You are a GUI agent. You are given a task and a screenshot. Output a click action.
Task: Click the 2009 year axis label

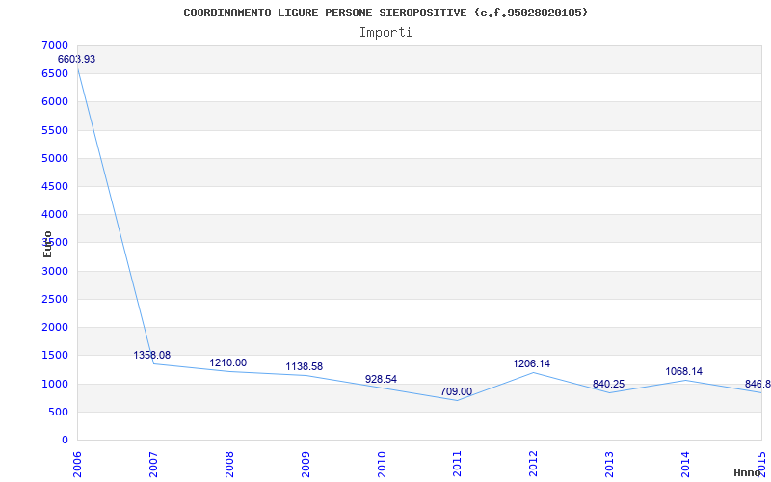coord(306,465)
